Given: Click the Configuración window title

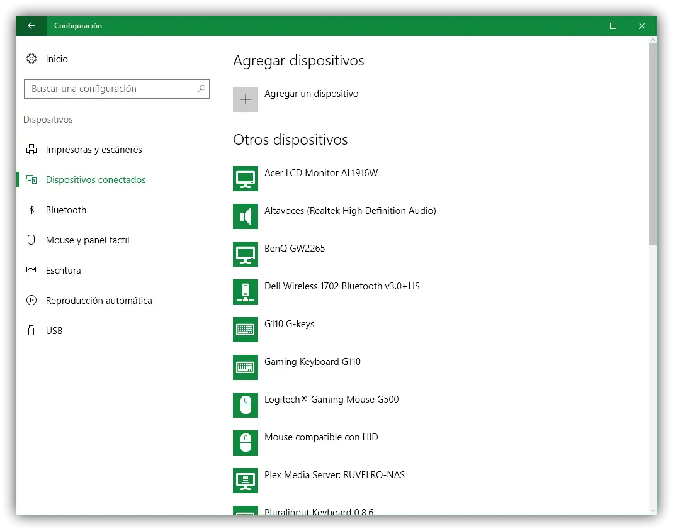Looking at the screenshot, I should point(78,26).
